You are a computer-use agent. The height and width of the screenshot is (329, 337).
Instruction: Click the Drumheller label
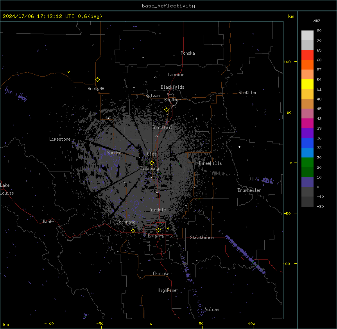[249, 190]
